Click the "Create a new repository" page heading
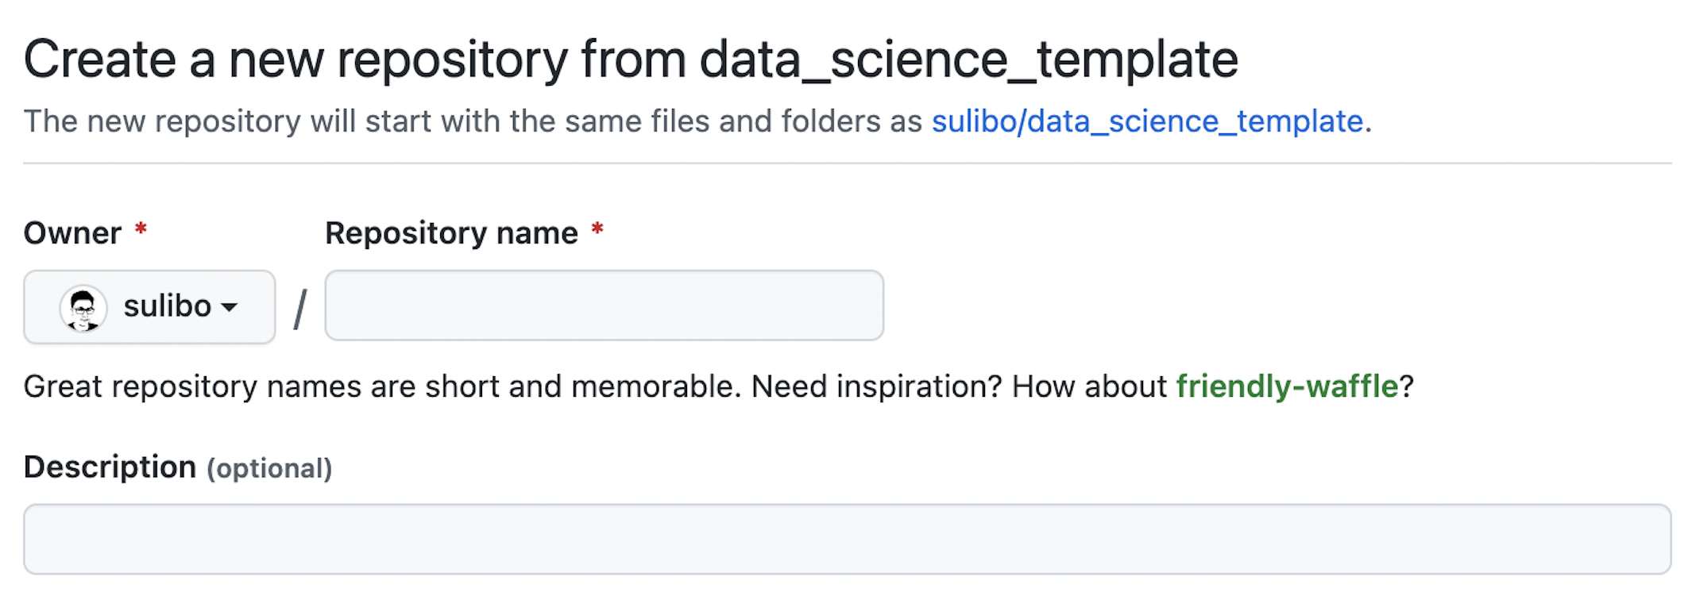This screenshot has height=592, width=1692. point(630,60)
